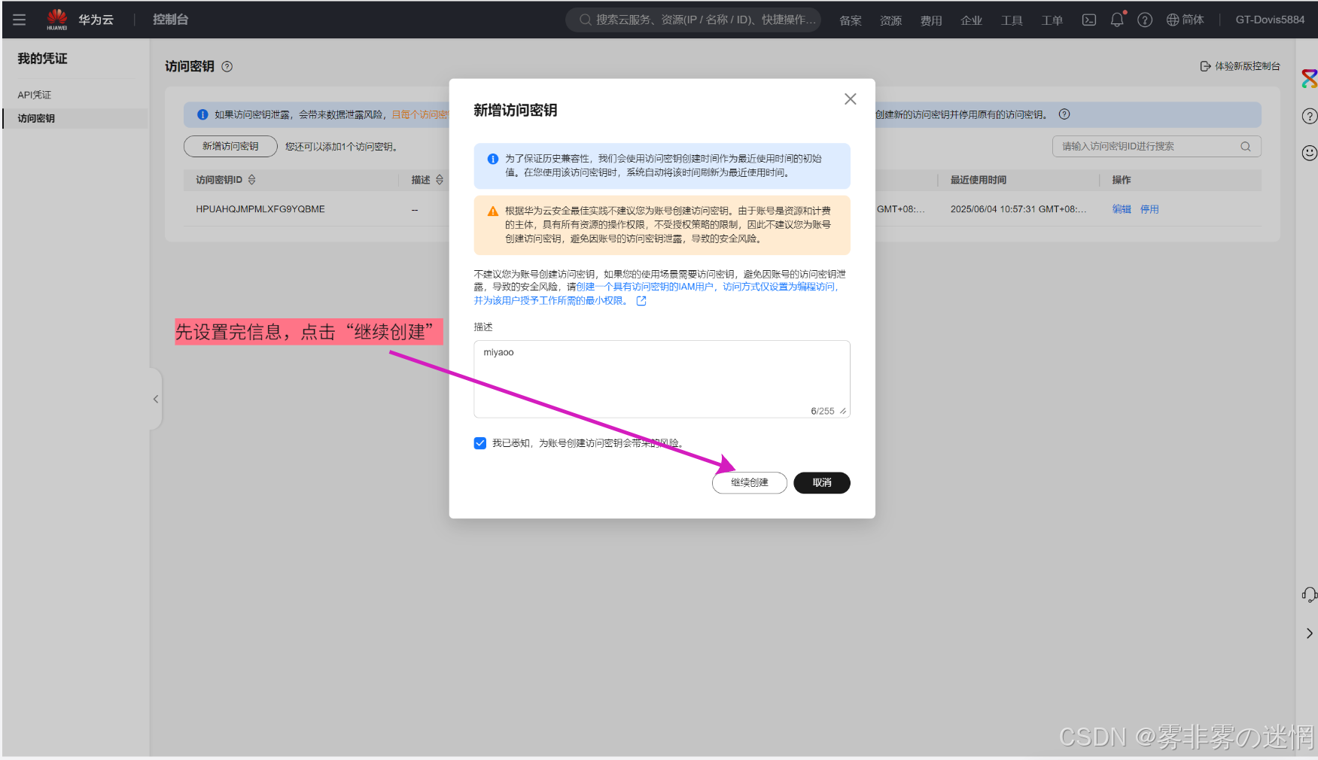This screenshot has width=1318, height=760.
Task: Click into the 描述 text area
Action: point(662,379)
